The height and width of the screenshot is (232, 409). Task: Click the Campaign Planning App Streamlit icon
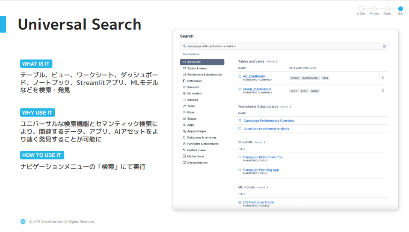(x=240, y=170)
